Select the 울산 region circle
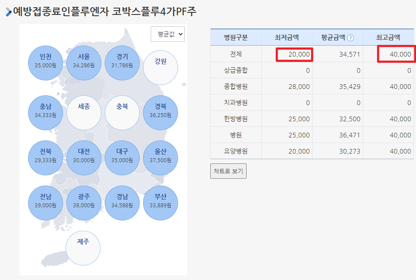 click(x=161, y=158)
